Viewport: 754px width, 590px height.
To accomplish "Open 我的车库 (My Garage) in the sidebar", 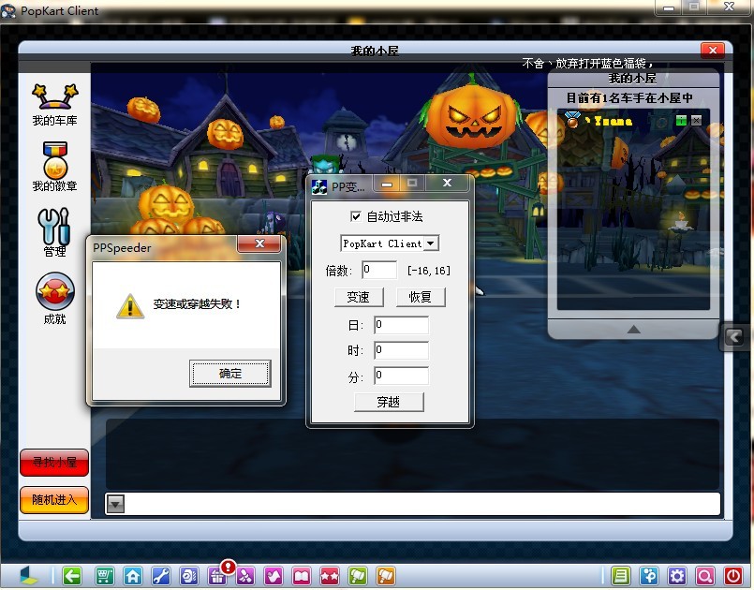I will click(54, 105).
